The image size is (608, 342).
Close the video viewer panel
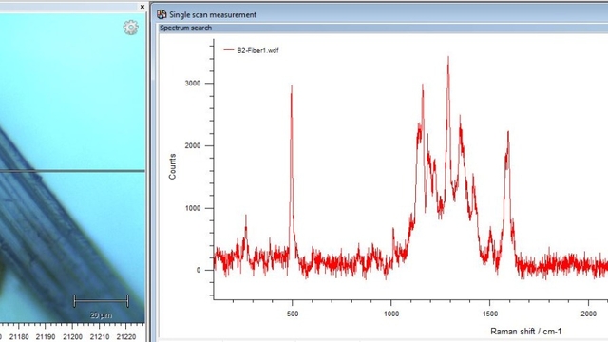click(142, 7)
